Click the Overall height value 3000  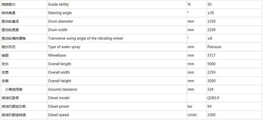pos(211,81)
